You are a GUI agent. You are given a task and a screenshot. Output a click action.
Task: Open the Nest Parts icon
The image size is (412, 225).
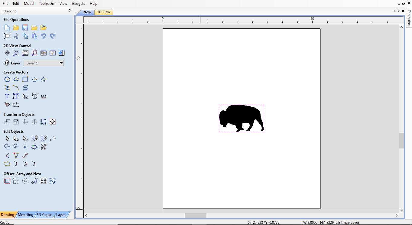[53, 181]
